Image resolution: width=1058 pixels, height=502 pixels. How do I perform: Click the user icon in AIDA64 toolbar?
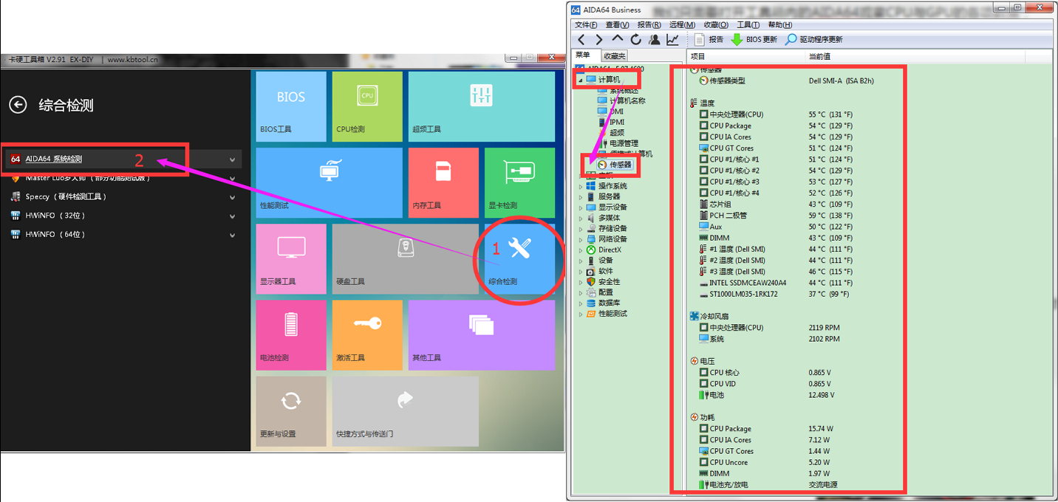click(x=654, y=39)
